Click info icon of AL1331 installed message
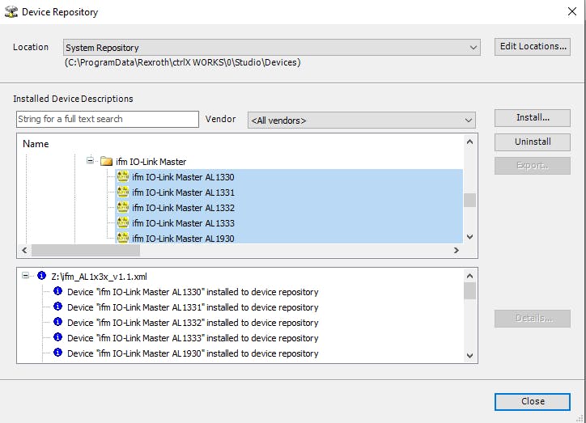 58,307
